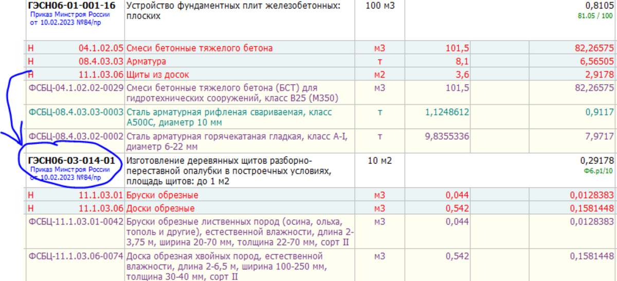
Task: Select code 04.1.02.05 row
Action: click(101, 48)
